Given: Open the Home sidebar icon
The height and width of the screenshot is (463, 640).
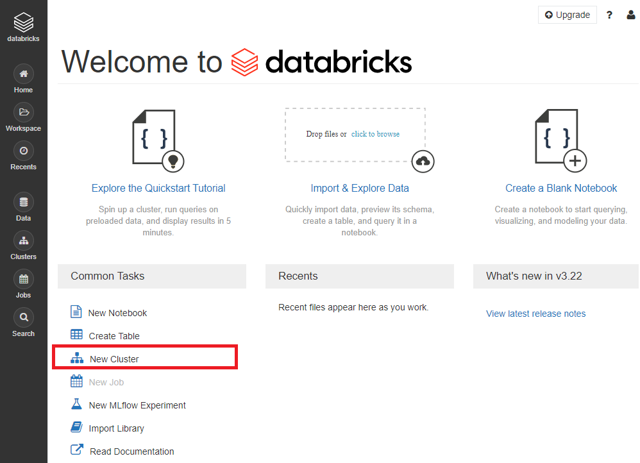Looking at the screenshot, I should tap(24, 74).
